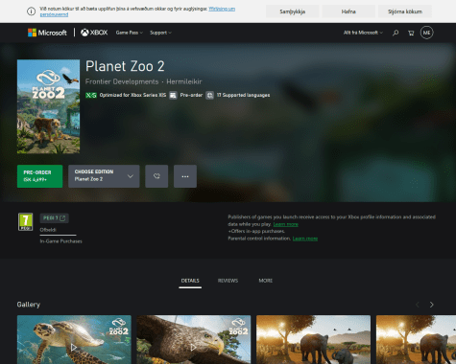Click the In-Game Purchases text
This screenshot has width=456, height=364.
(60, 241)
